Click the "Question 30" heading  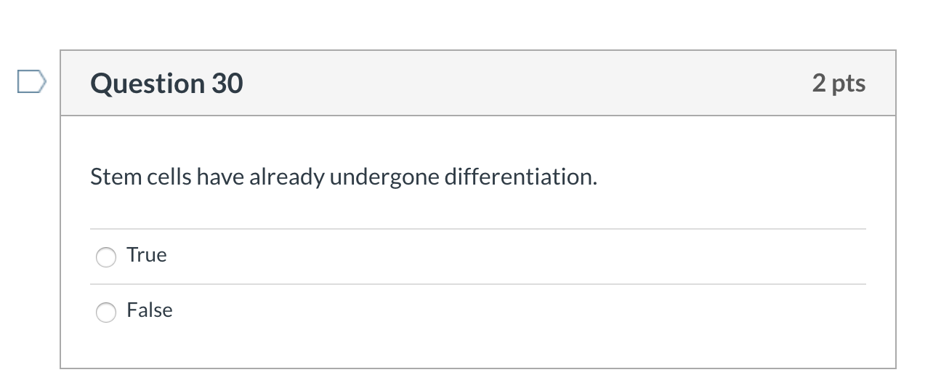coord(166,84)
